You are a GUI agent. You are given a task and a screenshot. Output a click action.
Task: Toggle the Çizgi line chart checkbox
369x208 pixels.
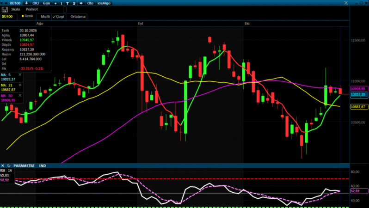58,16
